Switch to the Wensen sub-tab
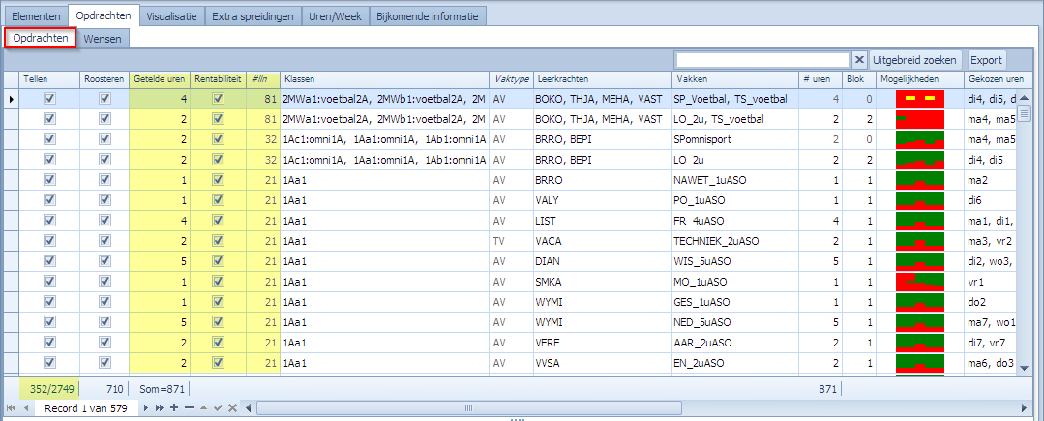Image resolution: width=1044 pixels, height=421 pixels. (103, 39)
